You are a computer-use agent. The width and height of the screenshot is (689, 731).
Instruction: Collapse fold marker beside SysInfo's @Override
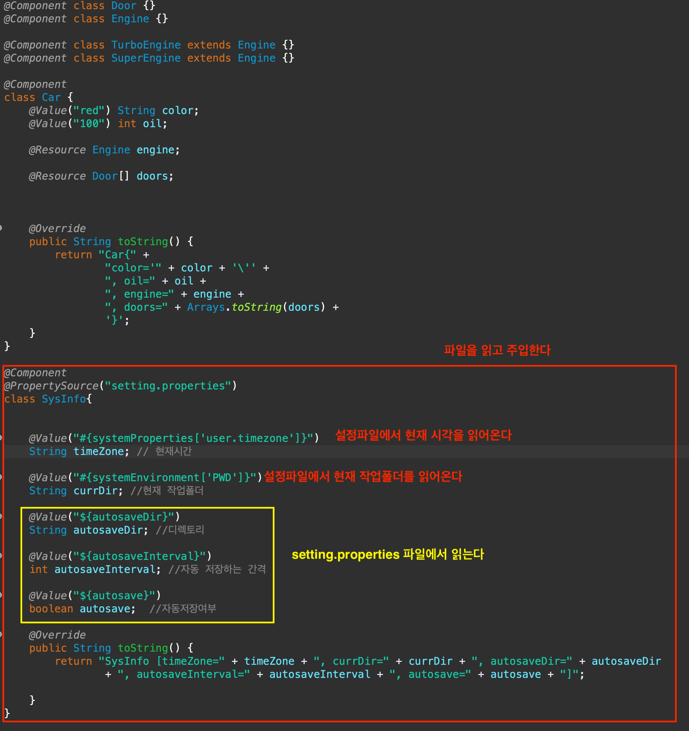(1, 635)
